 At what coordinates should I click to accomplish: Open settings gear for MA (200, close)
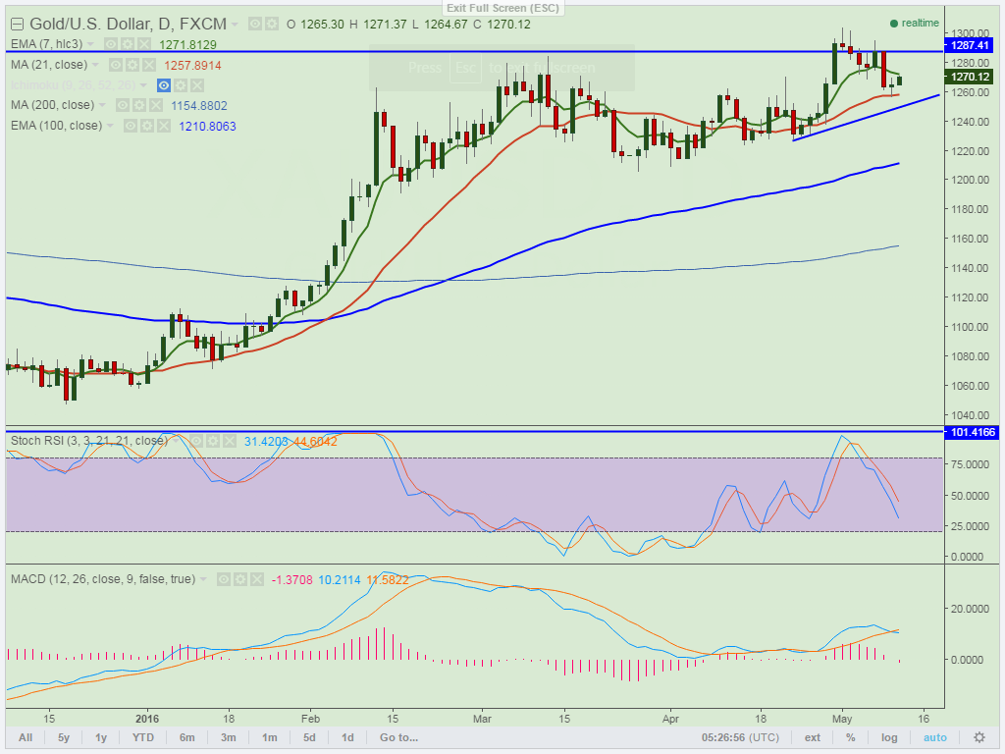pos(139,105)
